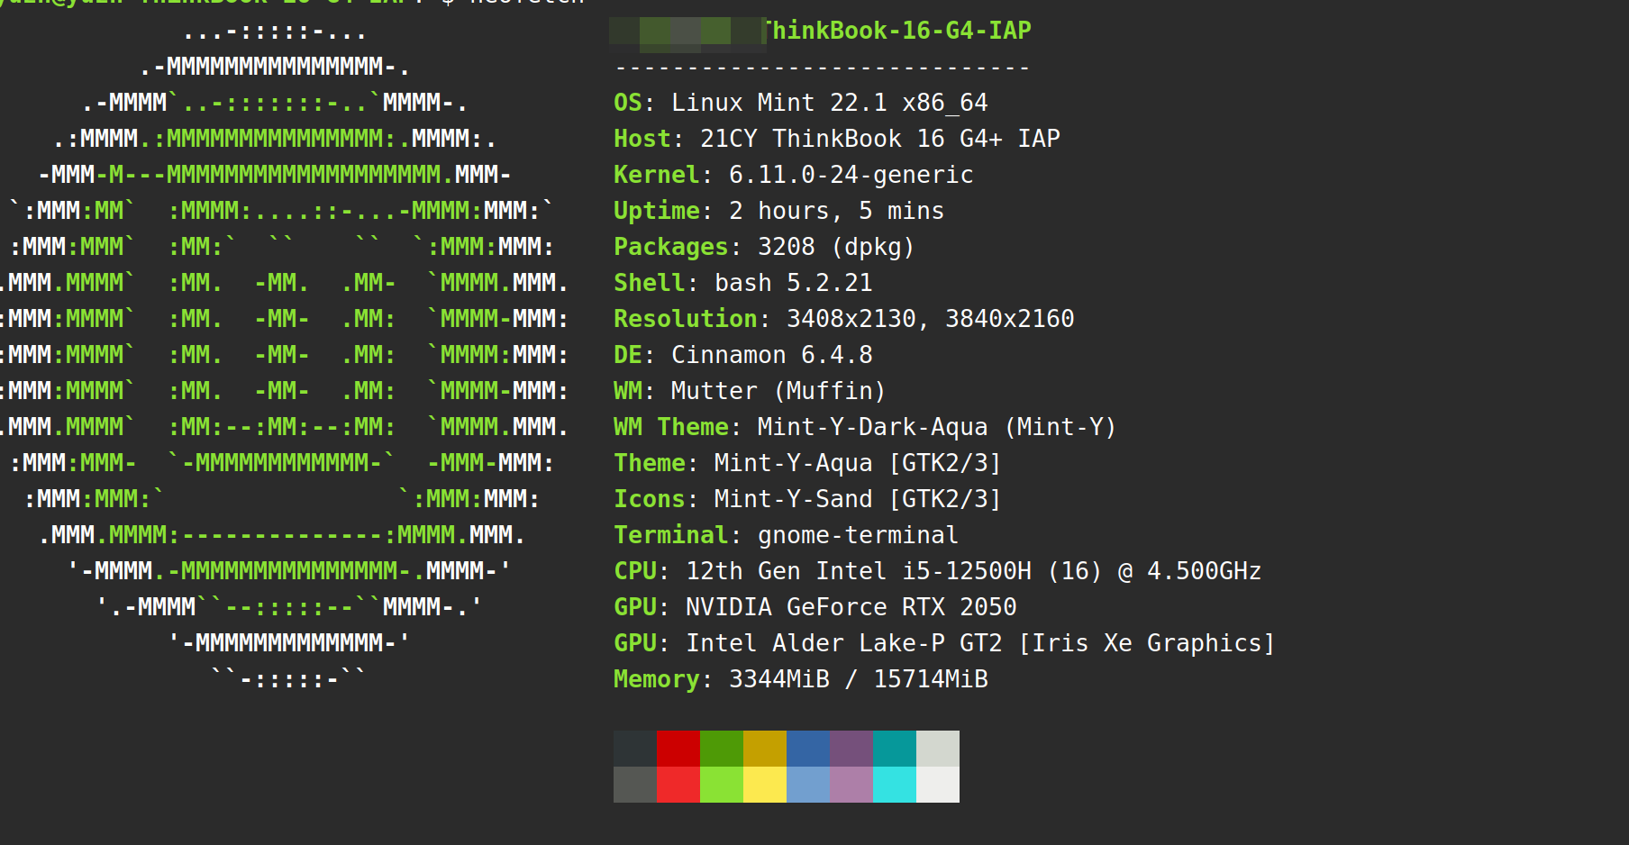The height and width of the screenshot is (845, 1629).
Task: Click the dark gray color block in bottom row
Action: [635, 785]
